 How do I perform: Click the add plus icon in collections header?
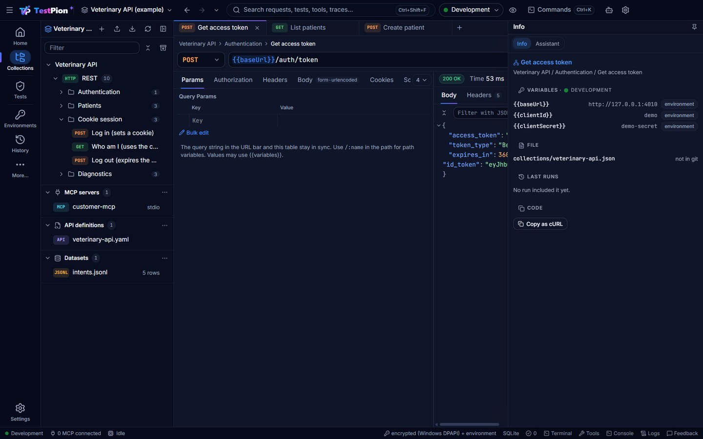click(102, 29)
